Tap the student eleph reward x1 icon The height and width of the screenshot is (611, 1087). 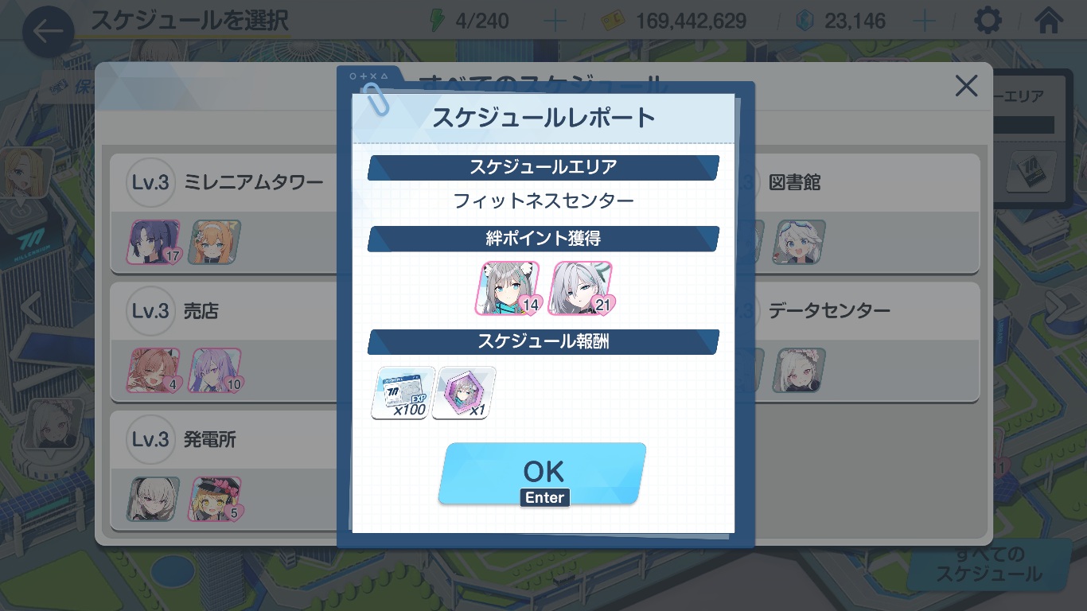tap(464, 392)
